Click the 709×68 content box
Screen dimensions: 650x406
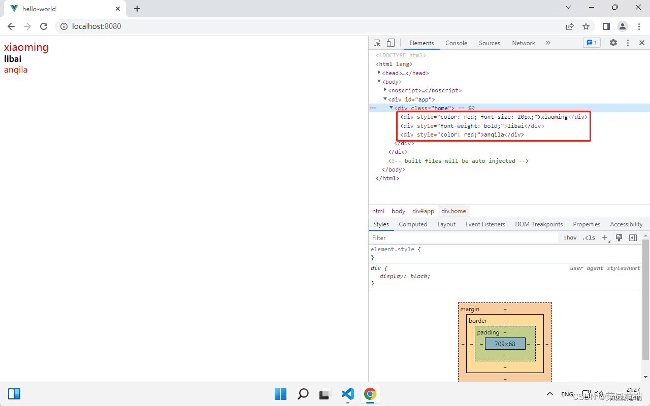point(505,344)
